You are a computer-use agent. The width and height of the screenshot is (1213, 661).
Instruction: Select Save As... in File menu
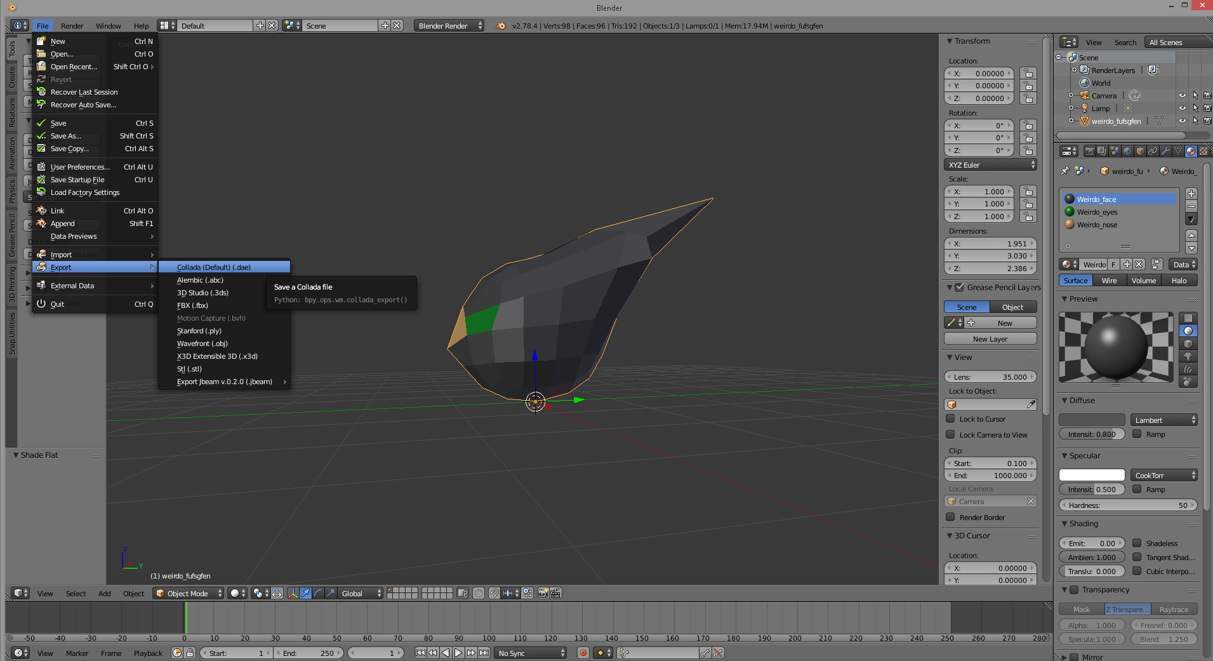pos(95,136)
